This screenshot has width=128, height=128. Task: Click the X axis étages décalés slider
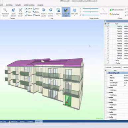[x=91, y=9]
